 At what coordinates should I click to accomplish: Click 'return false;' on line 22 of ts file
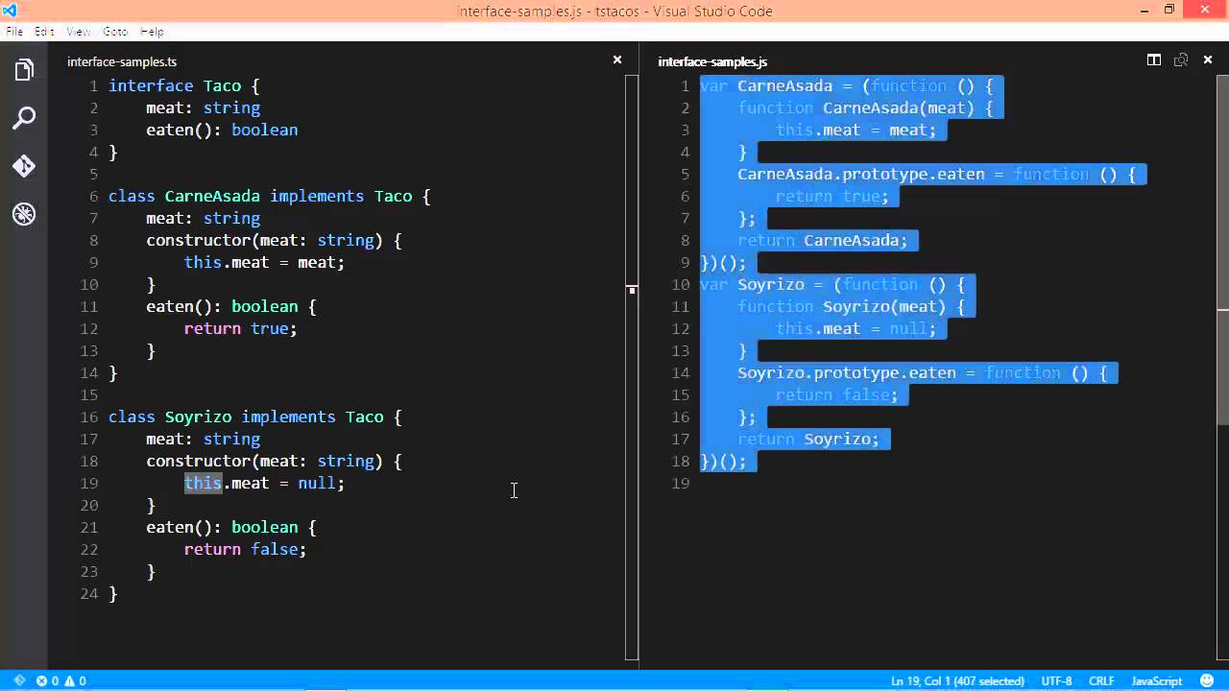(245, 549)
